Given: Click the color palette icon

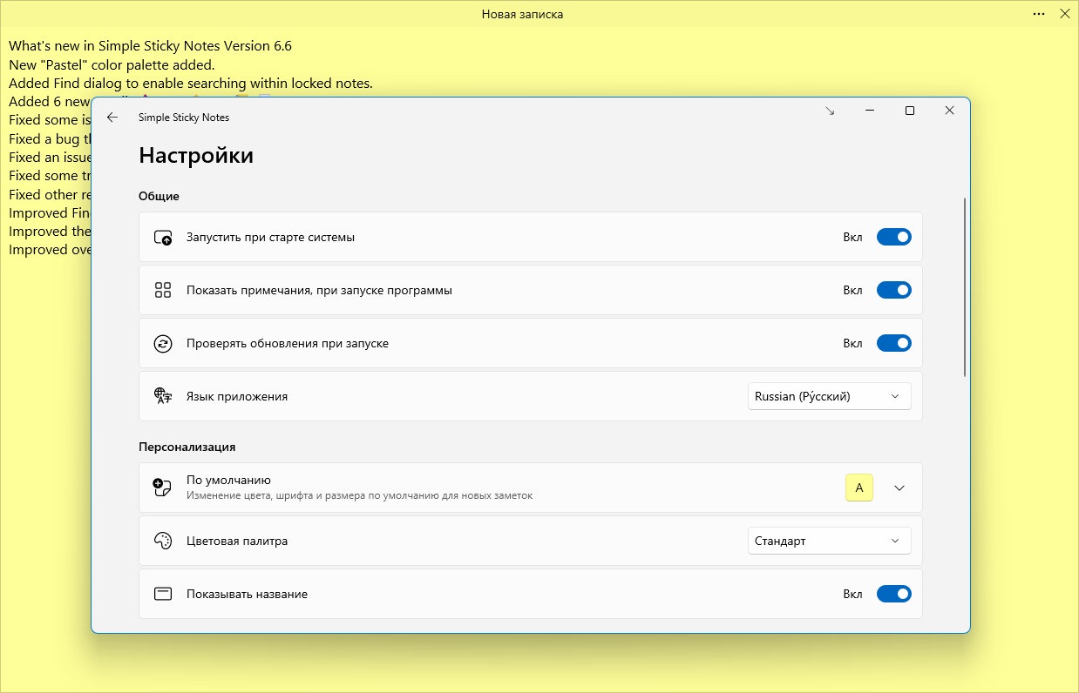Looking at the screenshot, I should [x=163, y=541].
